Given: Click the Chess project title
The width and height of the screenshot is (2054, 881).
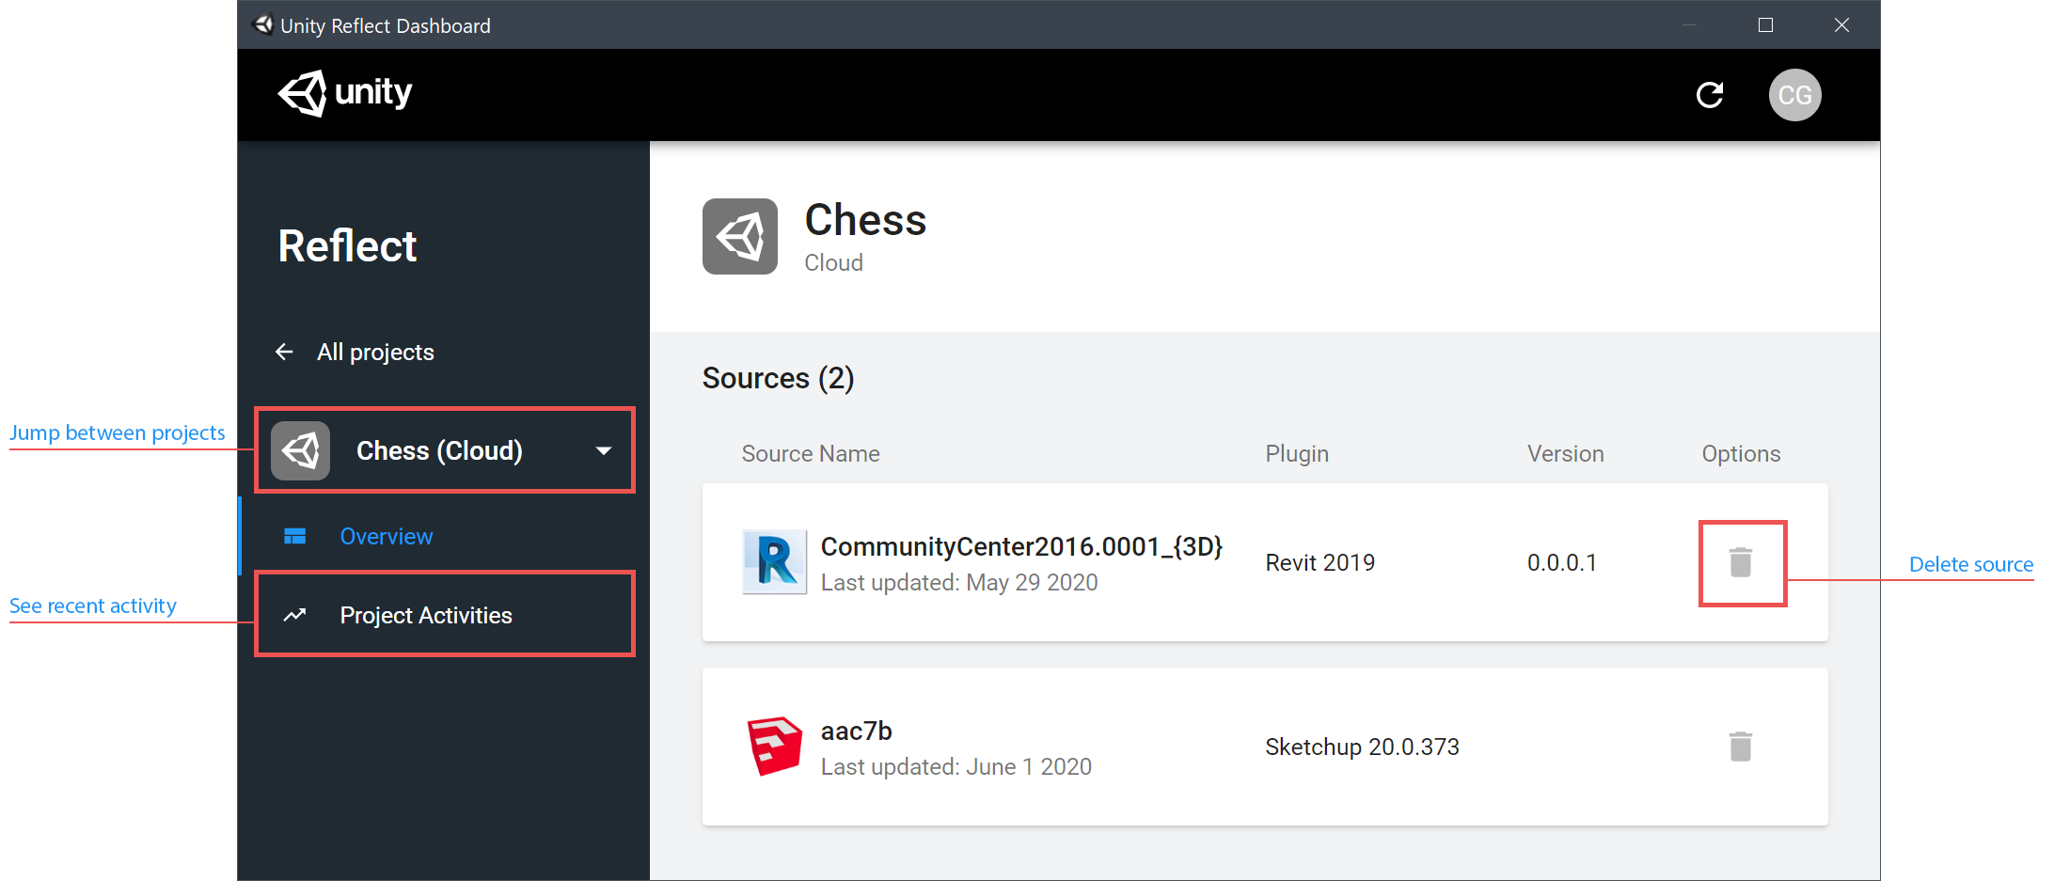Looking at the screenshot, I should [x=865, y=220].
